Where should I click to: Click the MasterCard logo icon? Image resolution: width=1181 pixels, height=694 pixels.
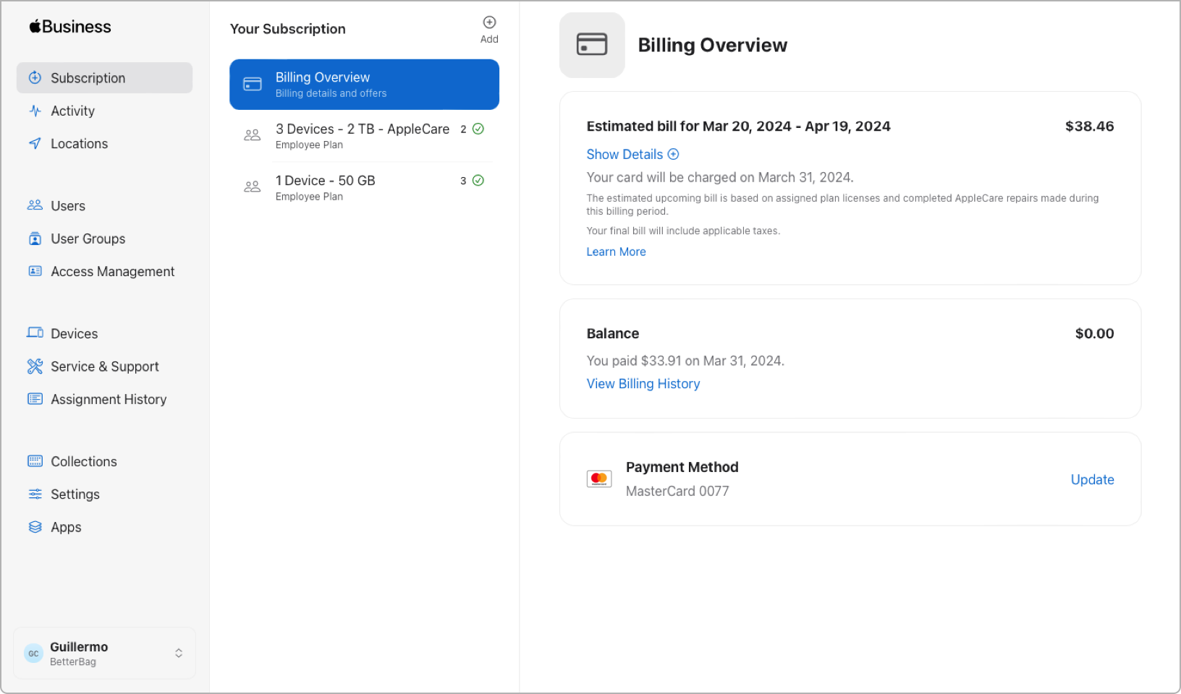(599, 479)
